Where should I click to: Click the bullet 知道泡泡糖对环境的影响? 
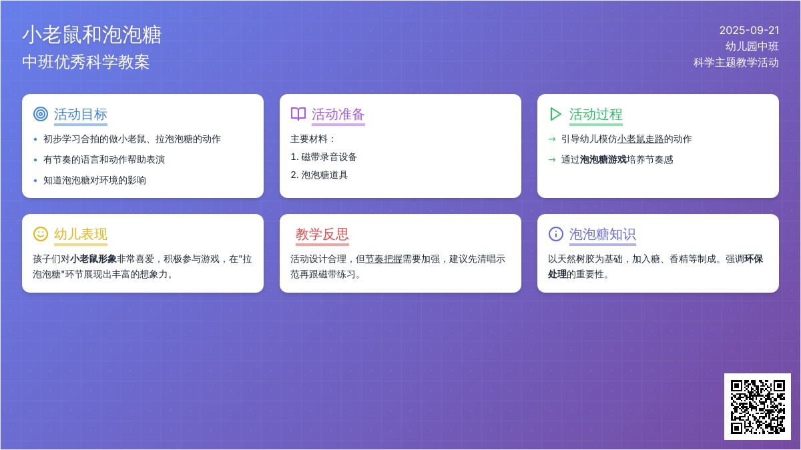pyautogui.click(x=95, y=181)
